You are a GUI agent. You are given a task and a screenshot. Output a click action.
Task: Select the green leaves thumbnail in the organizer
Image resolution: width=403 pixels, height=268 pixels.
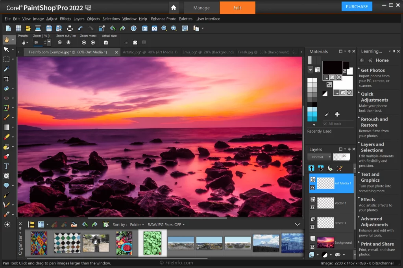tap(152, 243)
